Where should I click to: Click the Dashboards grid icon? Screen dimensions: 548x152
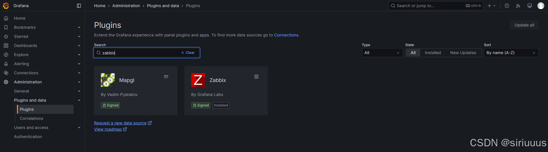click(x=6, y=46)
